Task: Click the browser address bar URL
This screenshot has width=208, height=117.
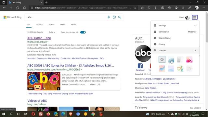Action: [83, 8]
